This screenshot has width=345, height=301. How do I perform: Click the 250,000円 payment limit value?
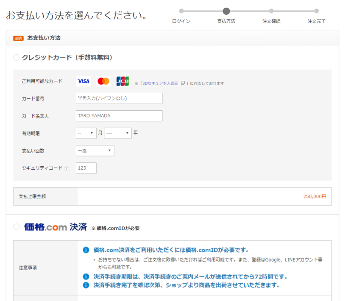click(x=314, y=196)
